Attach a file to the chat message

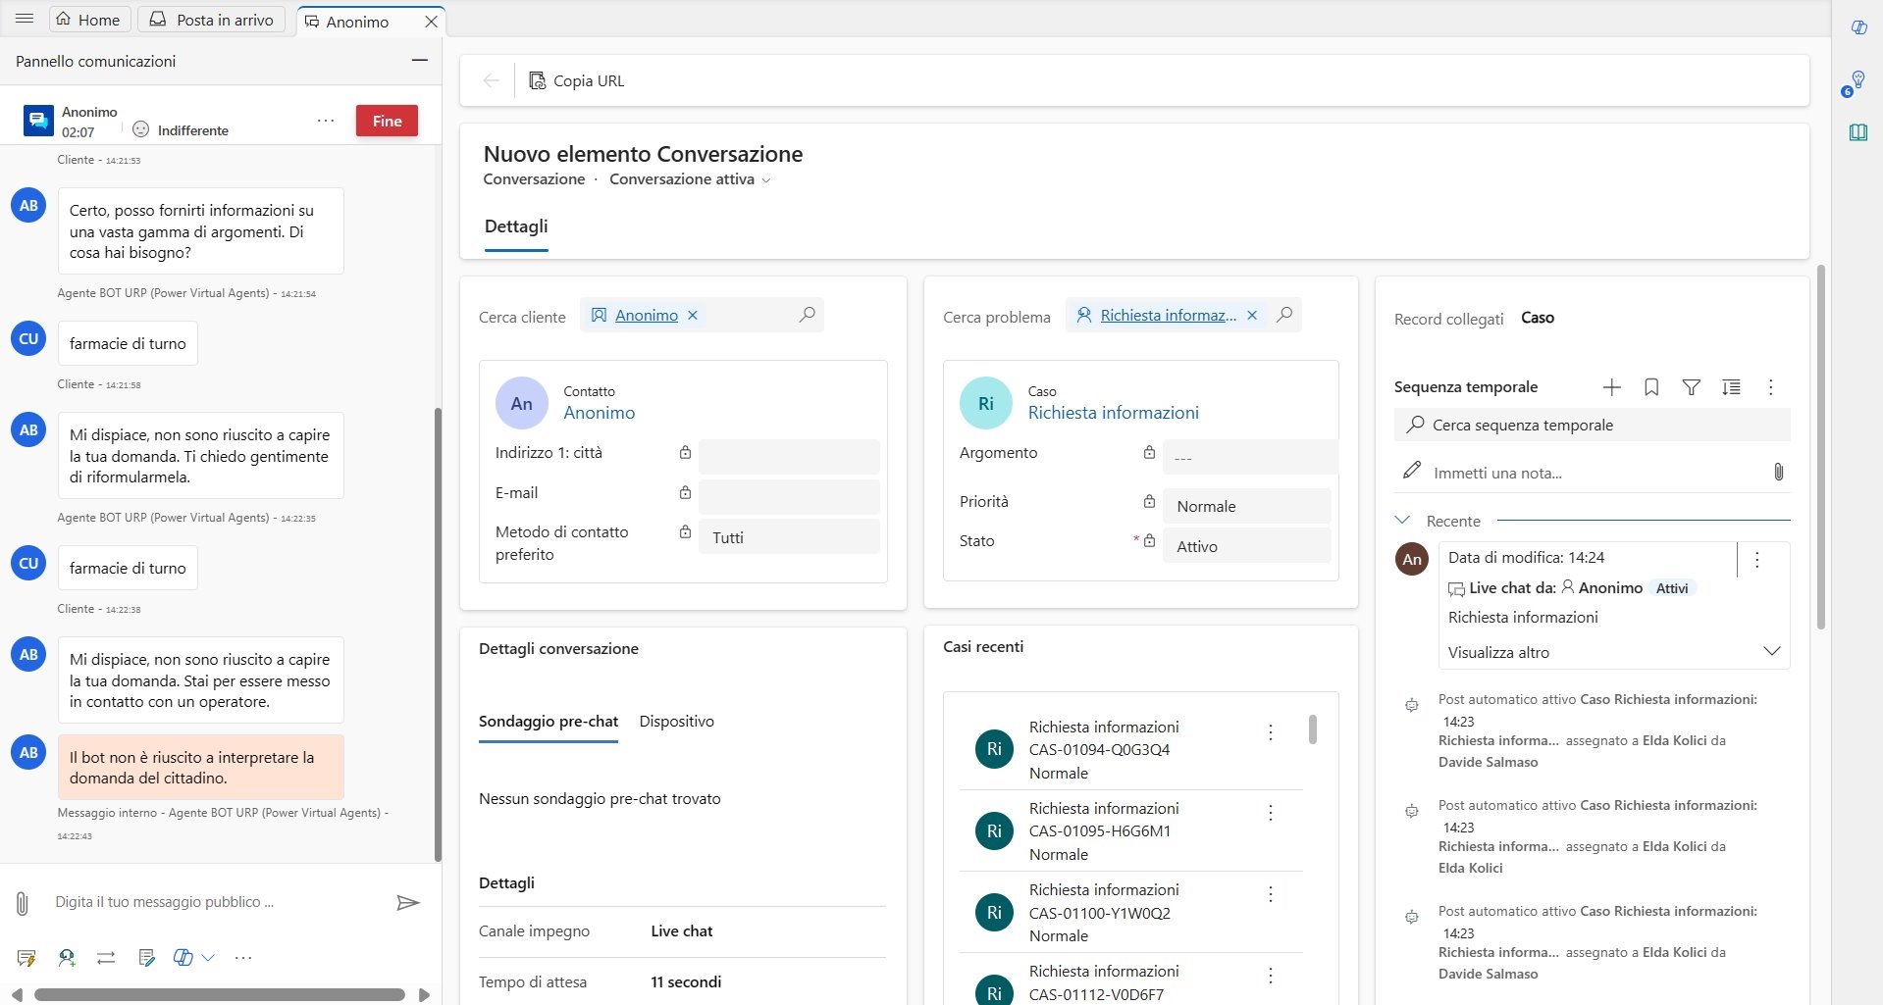(22, 903)
